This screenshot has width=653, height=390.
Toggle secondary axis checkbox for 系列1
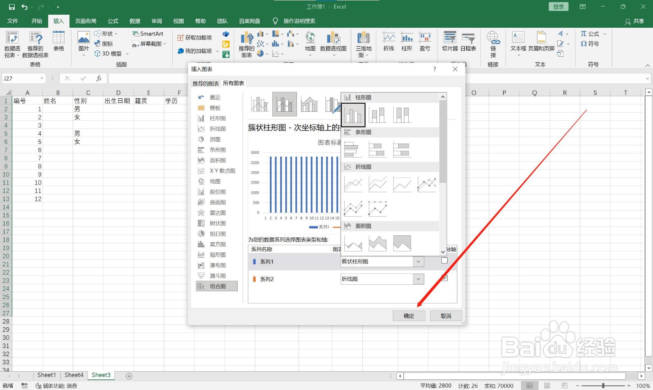[x=445, y=261]
